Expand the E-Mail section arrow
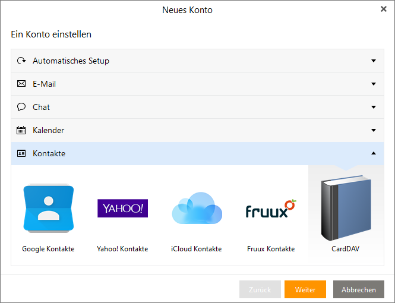 [374, 84]
